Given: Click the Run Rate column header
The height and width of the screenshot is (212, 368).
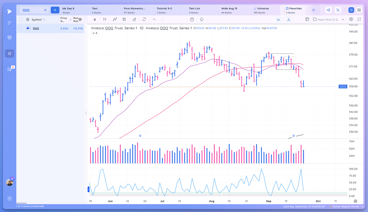Looking at the screenshot, I should [x=76, y=19].
